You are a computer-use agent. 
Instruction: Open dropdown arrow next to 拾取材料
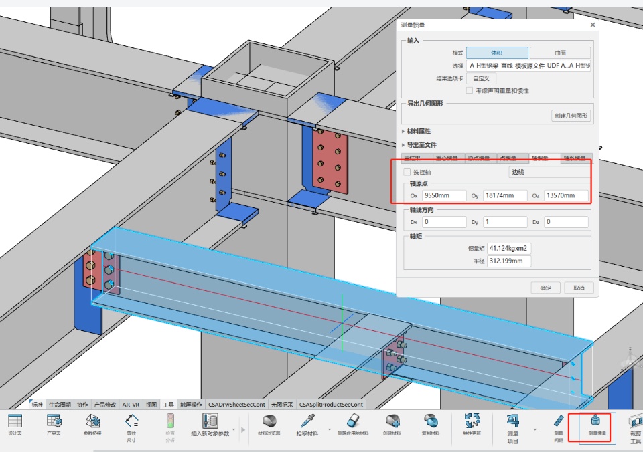click(x=330, y=429)
